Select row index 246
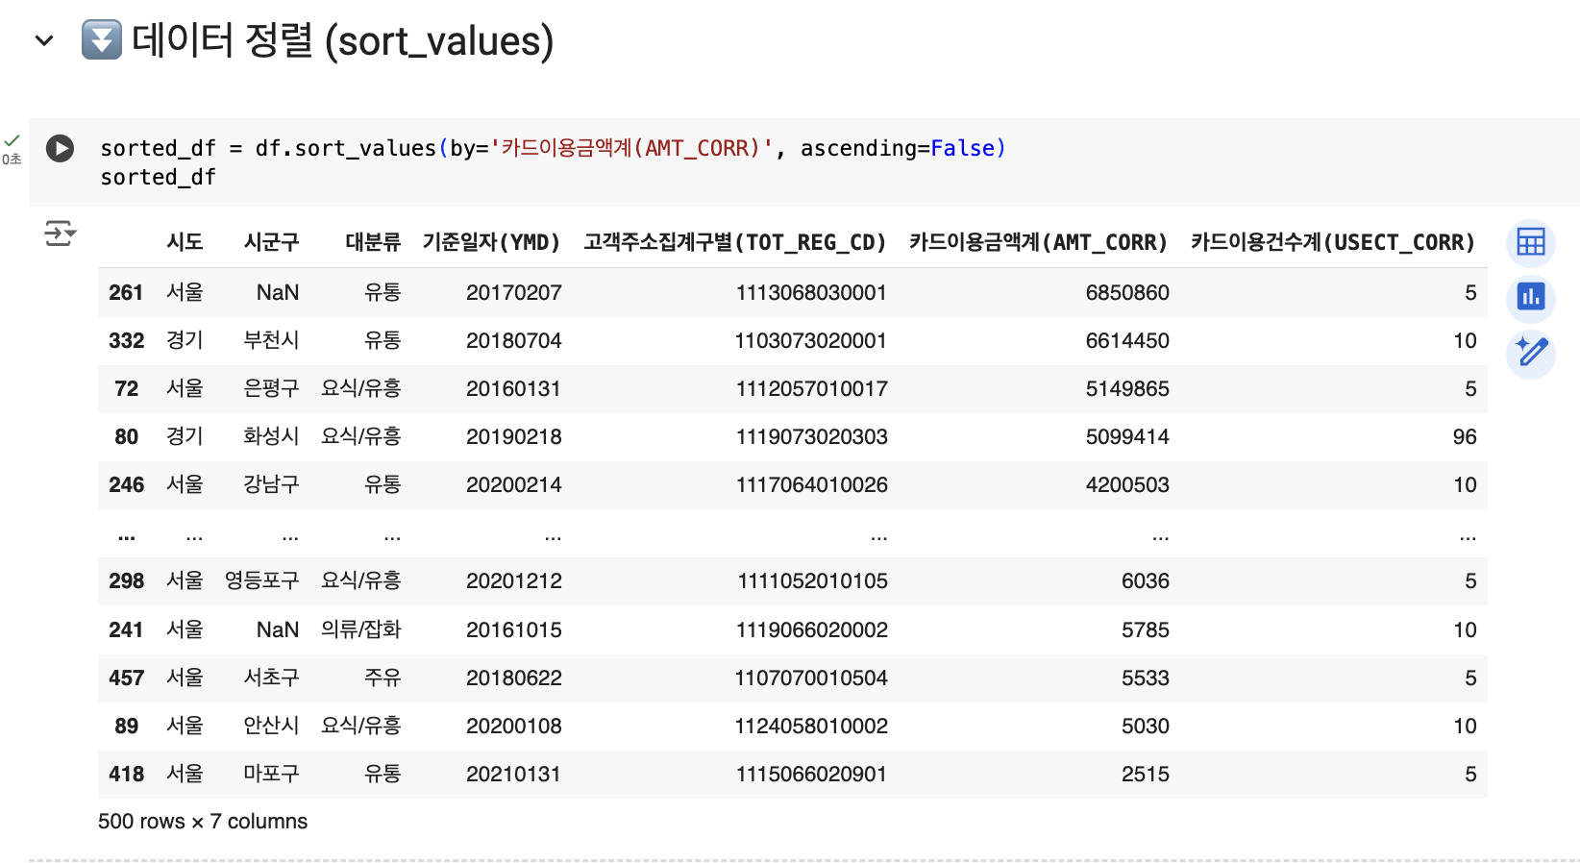 click(126, 484)
